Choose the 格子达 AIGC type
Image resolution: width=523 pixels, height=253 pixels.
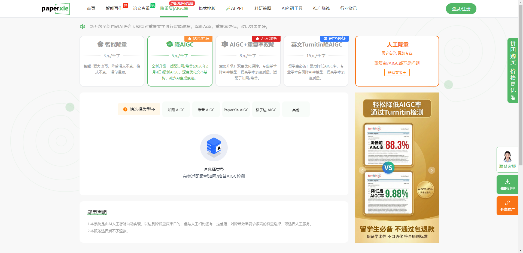[266, 110]
